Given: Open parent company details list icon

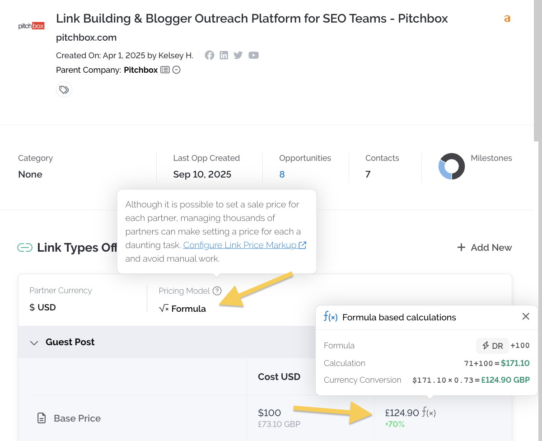Looking at the screenshot, I should point(165,70).
